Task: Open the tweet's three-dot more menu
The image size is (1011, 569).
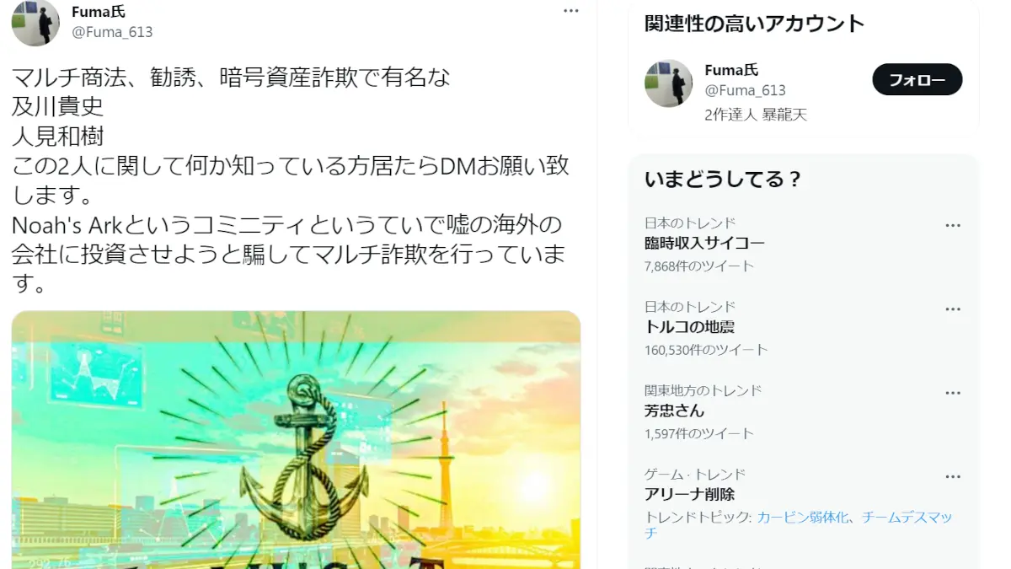Action: (571, 11)
